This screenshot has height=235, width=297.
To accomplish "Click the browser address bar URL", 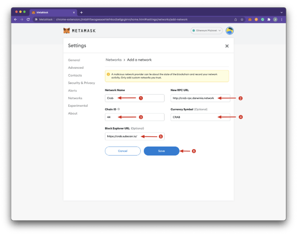I will [122, 20].
